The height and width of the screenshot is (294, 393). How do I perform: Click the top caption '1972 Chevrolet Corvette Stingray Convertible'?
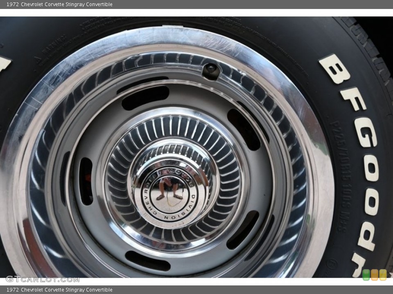click(x=59, y=4)
